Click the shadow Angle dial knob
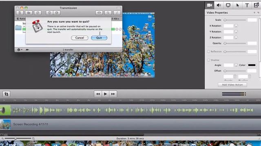Viewport: 261px width, 146px height. 236,65
